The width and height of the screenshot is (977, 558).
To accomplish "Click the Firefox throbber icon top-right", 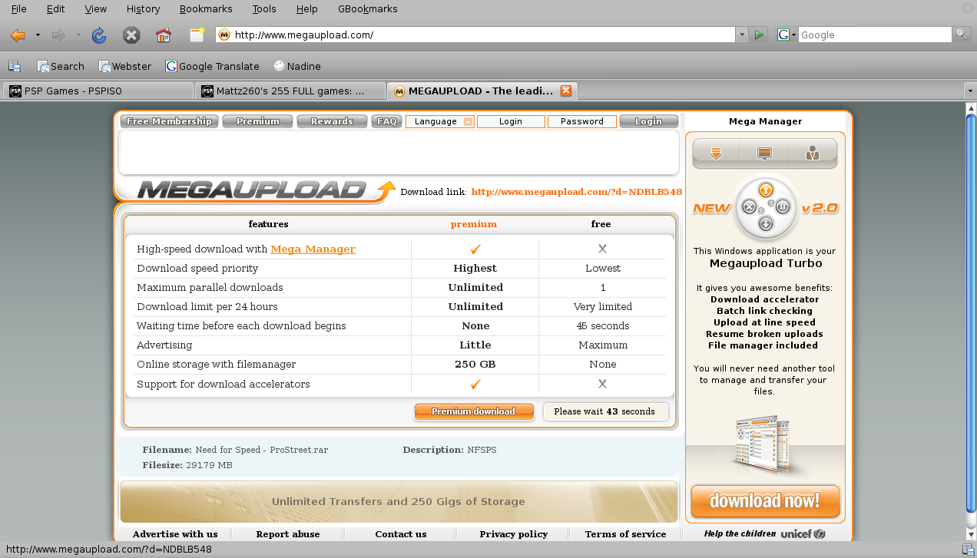I will (967, 9).
